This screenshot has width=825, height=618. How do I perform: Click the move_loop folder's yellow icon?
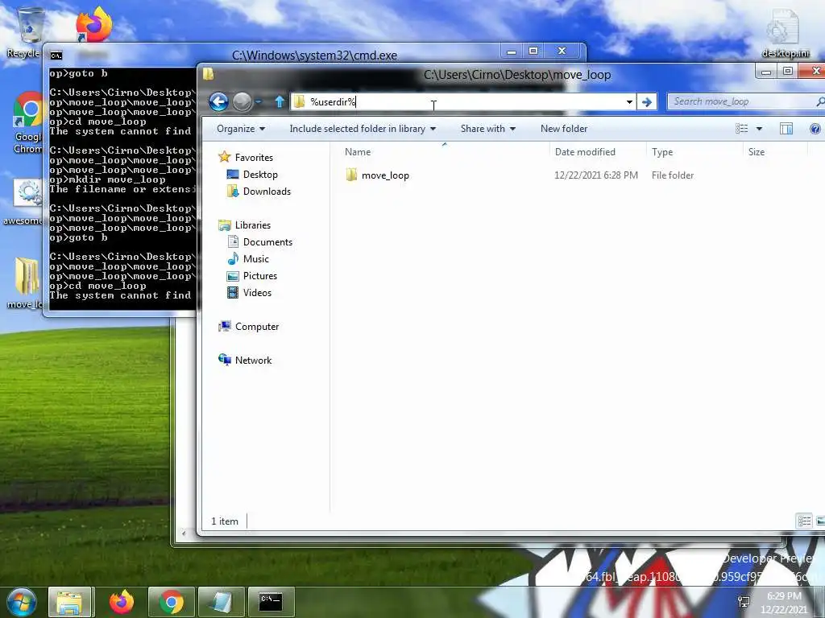(351, 175)
